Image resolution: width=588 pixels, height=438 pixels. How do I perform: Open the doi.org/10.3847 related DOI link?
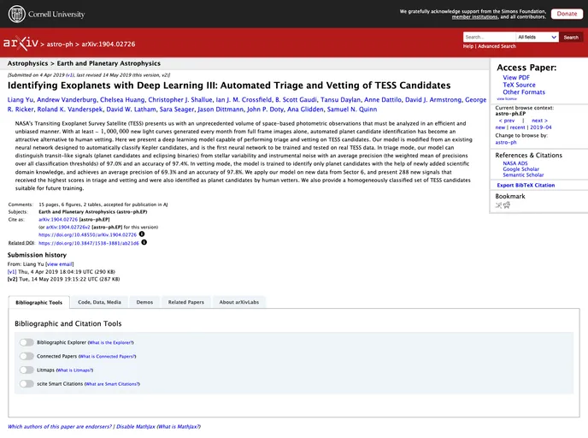point(89,243)
